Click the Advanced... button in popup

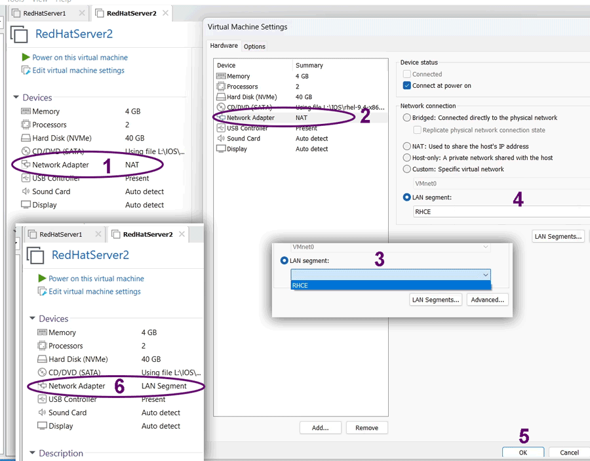point(487,300)
